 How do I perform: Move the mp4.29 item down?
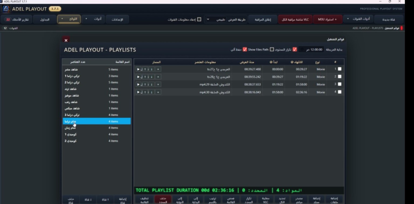151,84
